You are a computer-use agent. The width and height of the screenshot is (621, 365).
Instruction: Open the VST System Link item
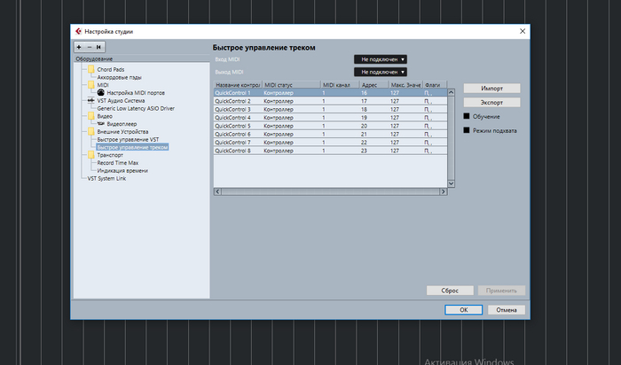106,178
